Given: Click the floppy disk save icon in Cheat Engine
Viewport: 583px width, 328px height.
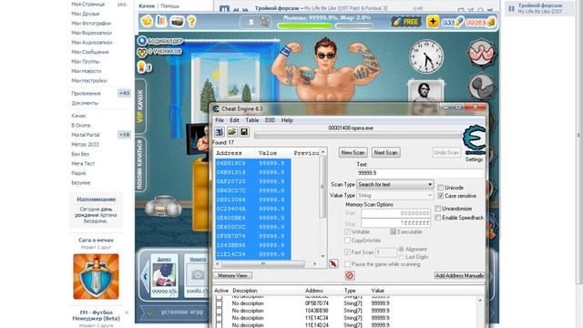Looking at the screenshot, I should pyautogui.click(x=244, y=132).
